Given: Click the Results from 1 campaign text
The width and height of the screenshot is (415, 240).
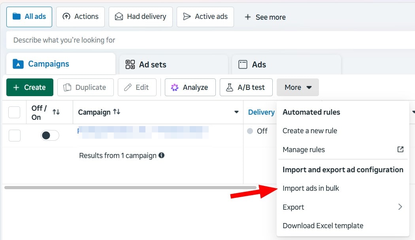Looking at the screenshot, I should click(x=118, y=156).
